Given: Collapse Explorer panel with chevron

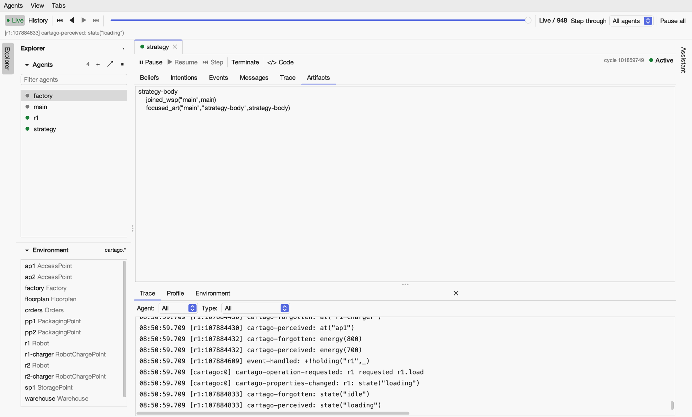Looking at the screenshot, I should [123, 49].
